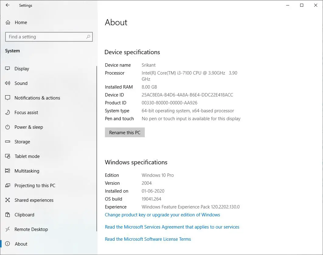Click the sidebar vertical scrollbar
The image size is (323, 255).
(x=97, y=148)
